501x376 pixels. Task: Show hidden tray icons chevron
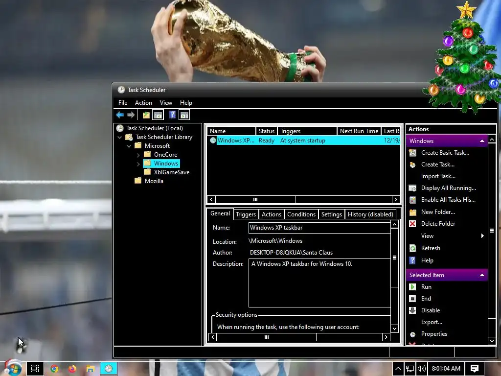point(398,369)
